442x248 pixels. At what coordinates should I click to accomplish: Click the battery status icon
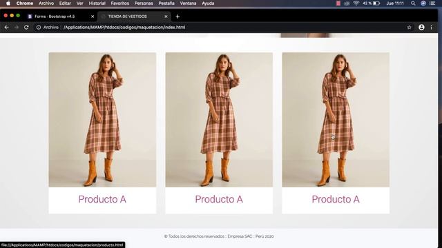pos(376,3)
